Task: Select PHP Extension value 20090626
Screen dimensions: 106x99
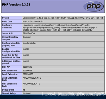Action: click(x=27, y=71)
